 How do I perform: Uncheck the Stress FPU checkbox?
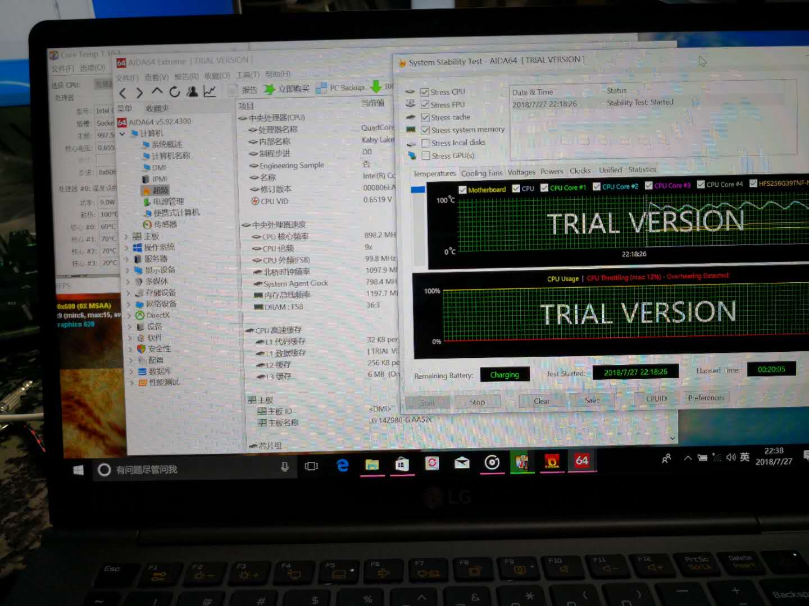425,105
